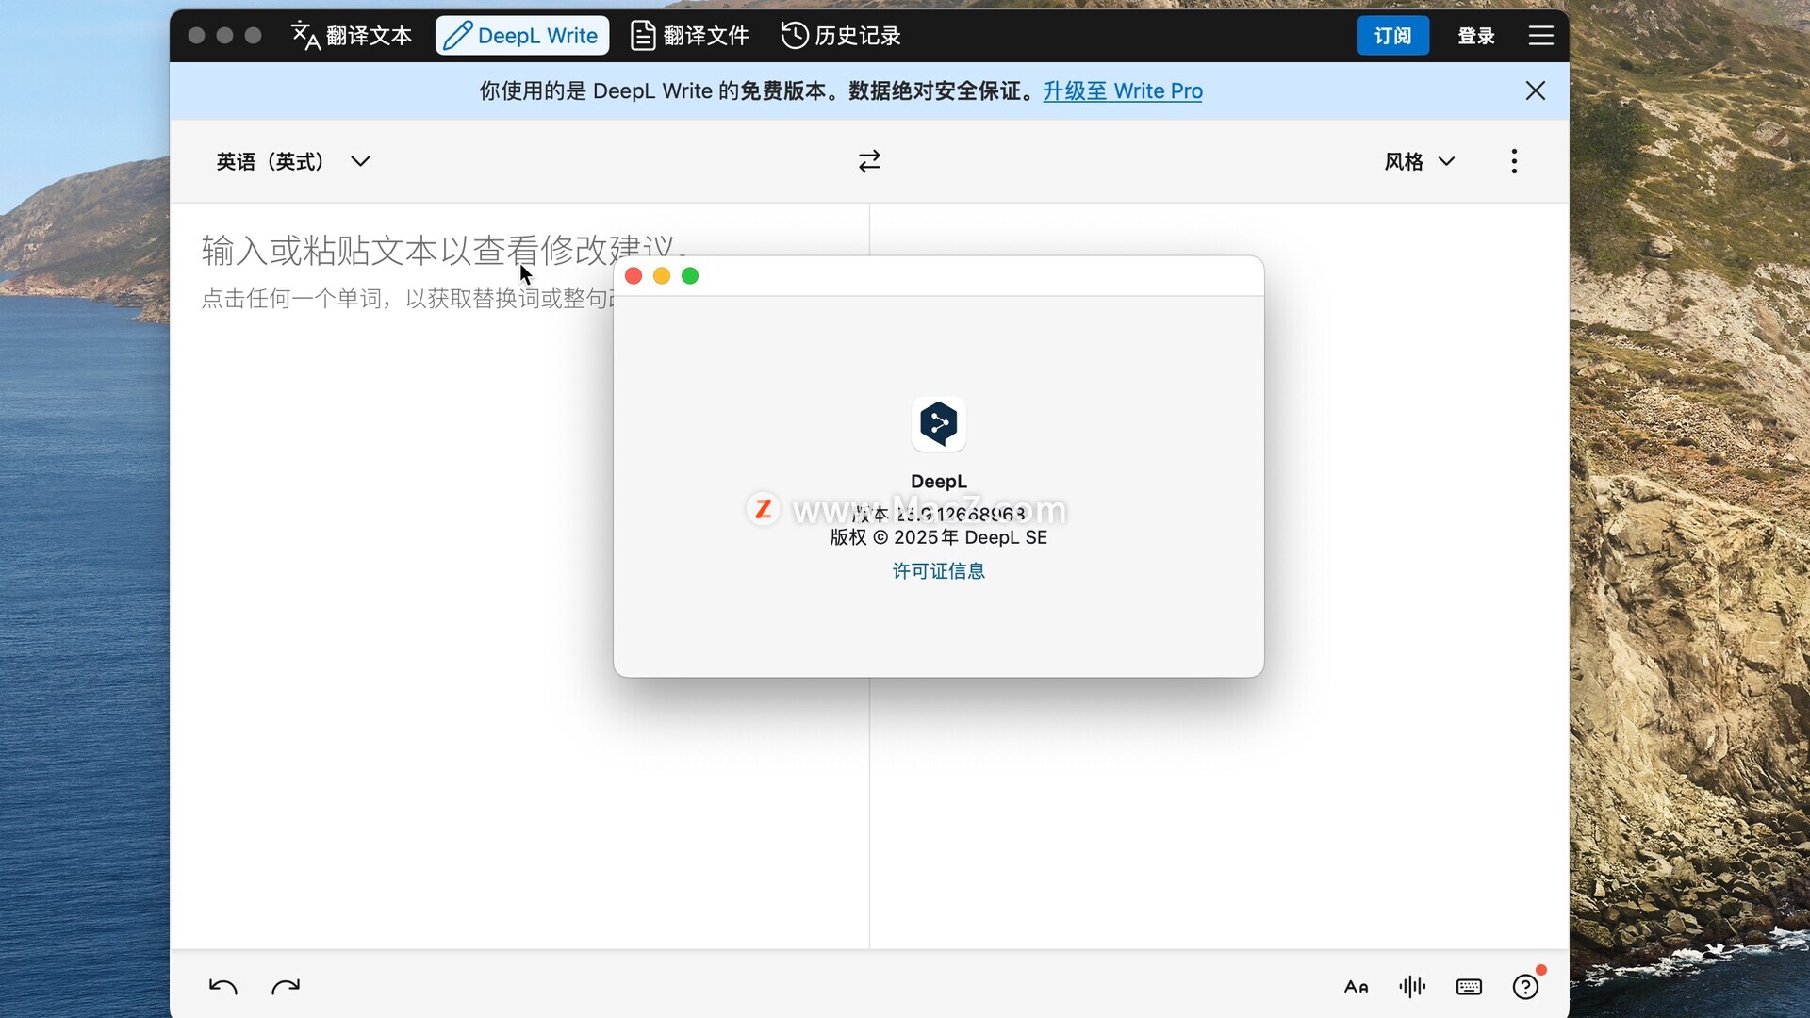Open the 历史记录 history tab
Image resolution: width=1810 pixels, height=1018 pixels.
click(841, 36)
